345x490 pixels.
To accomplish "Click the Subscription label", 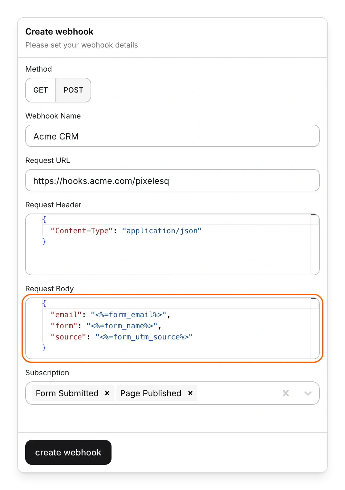I will [47, 373].
